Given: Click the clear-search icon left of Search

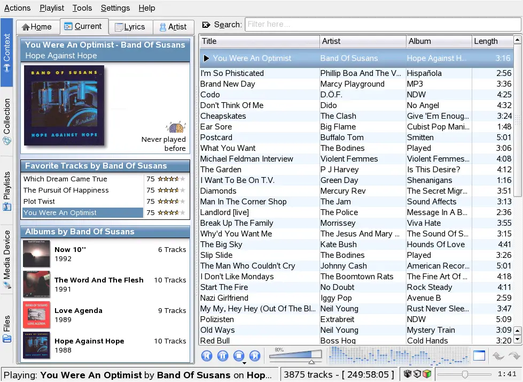Looking at the screenshot, I should pos(206,25).
